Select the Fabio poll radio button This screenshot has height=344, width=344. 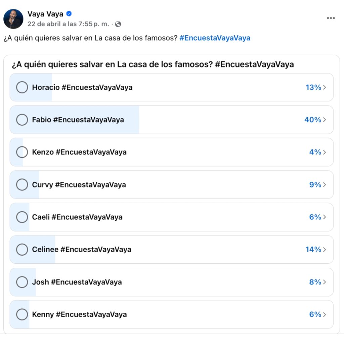(22, 120)
